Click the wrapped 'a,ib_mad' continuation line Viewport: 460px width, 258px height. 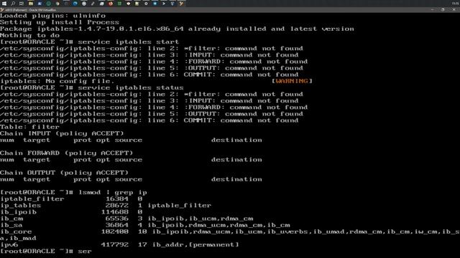(x=18, y=239)
